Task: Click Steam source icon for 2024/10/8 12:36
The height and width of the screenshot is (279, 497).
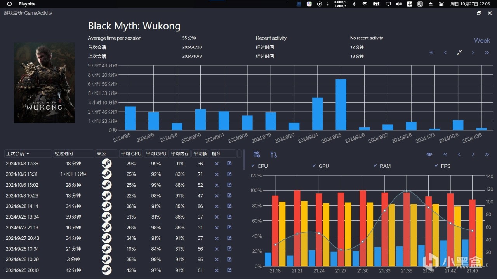Action: (106, 164)
